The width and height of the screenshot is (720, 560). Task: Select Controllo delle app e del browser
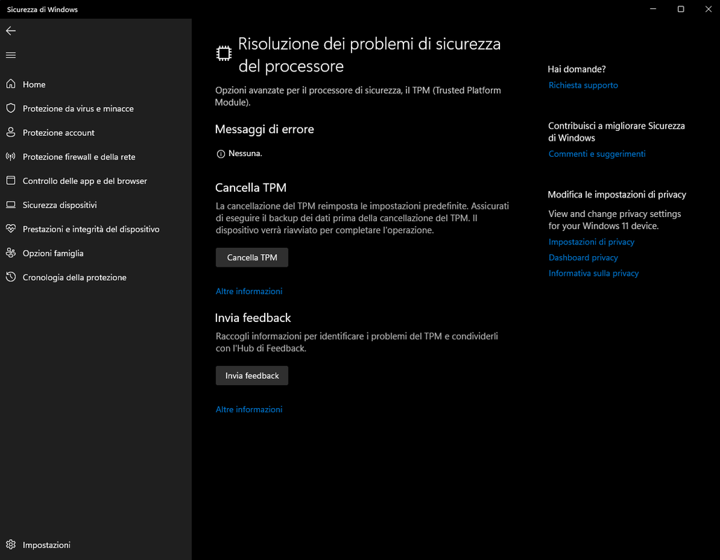(x=95, y=181)
